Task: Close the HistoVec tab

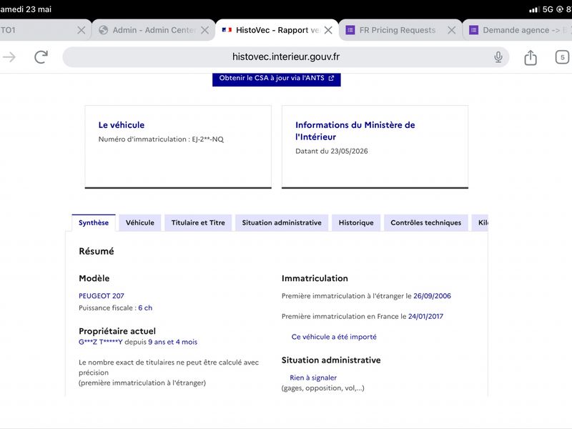Action: pos(328,30)
